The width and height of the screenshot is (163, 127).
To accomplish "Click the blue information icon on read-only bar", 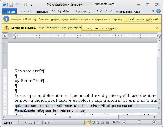I will point(6,19).
